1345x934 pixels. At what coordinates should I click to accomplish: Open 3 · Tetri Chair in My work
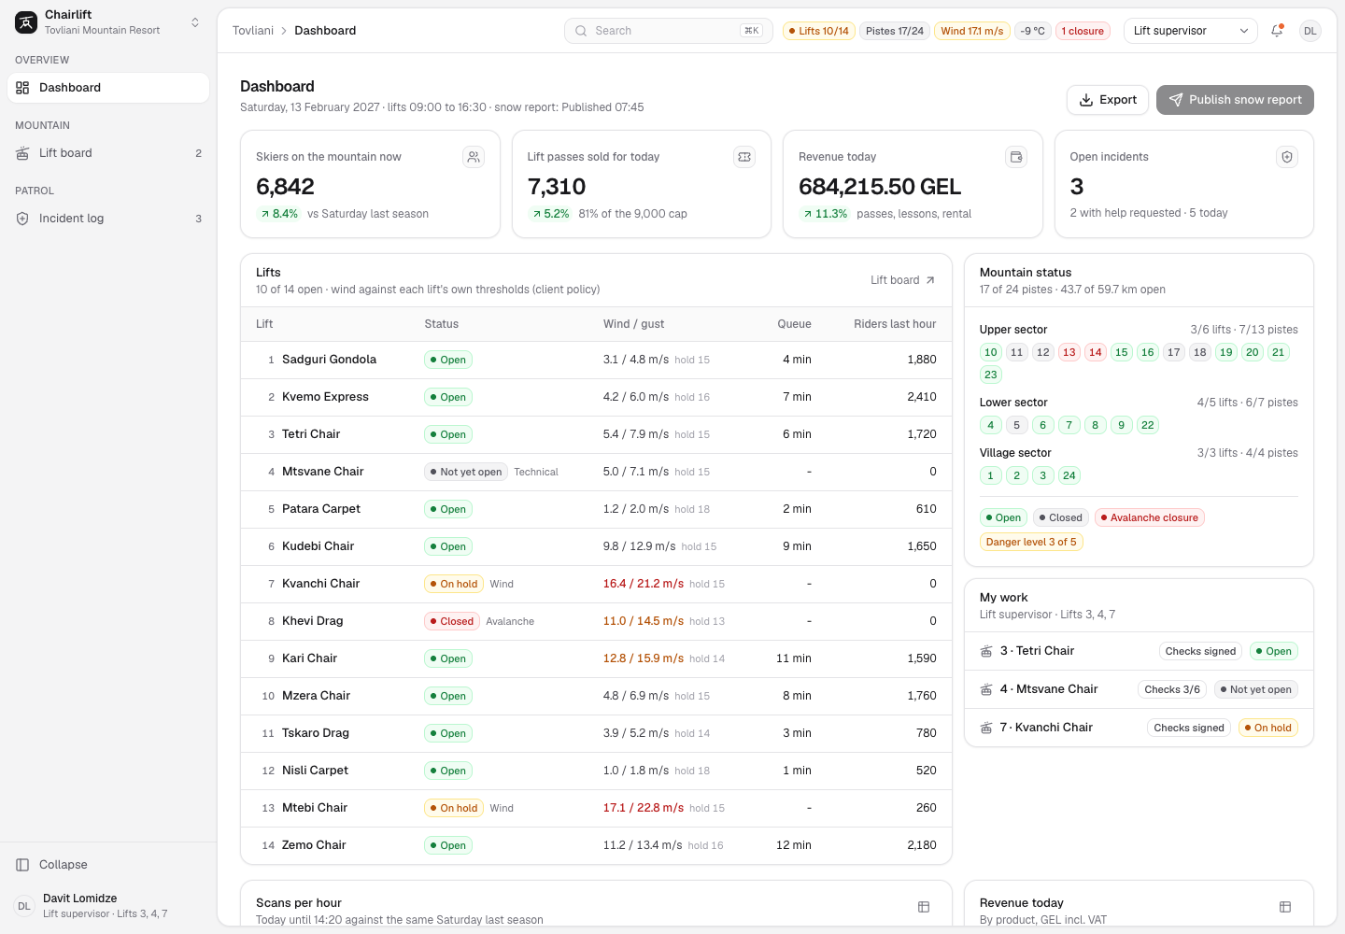(x=1139, y=651)
